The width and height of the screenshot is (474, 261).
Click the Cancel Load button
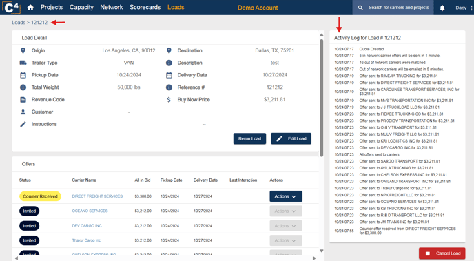pos(442,253)
